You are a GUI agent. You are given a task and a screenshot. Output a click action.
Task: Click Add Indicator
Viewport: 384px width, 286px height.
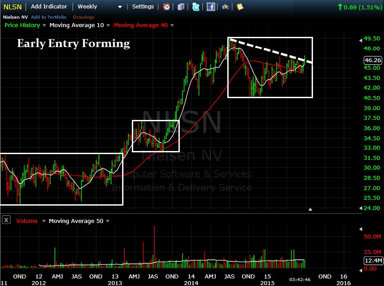tap(49, 6)
